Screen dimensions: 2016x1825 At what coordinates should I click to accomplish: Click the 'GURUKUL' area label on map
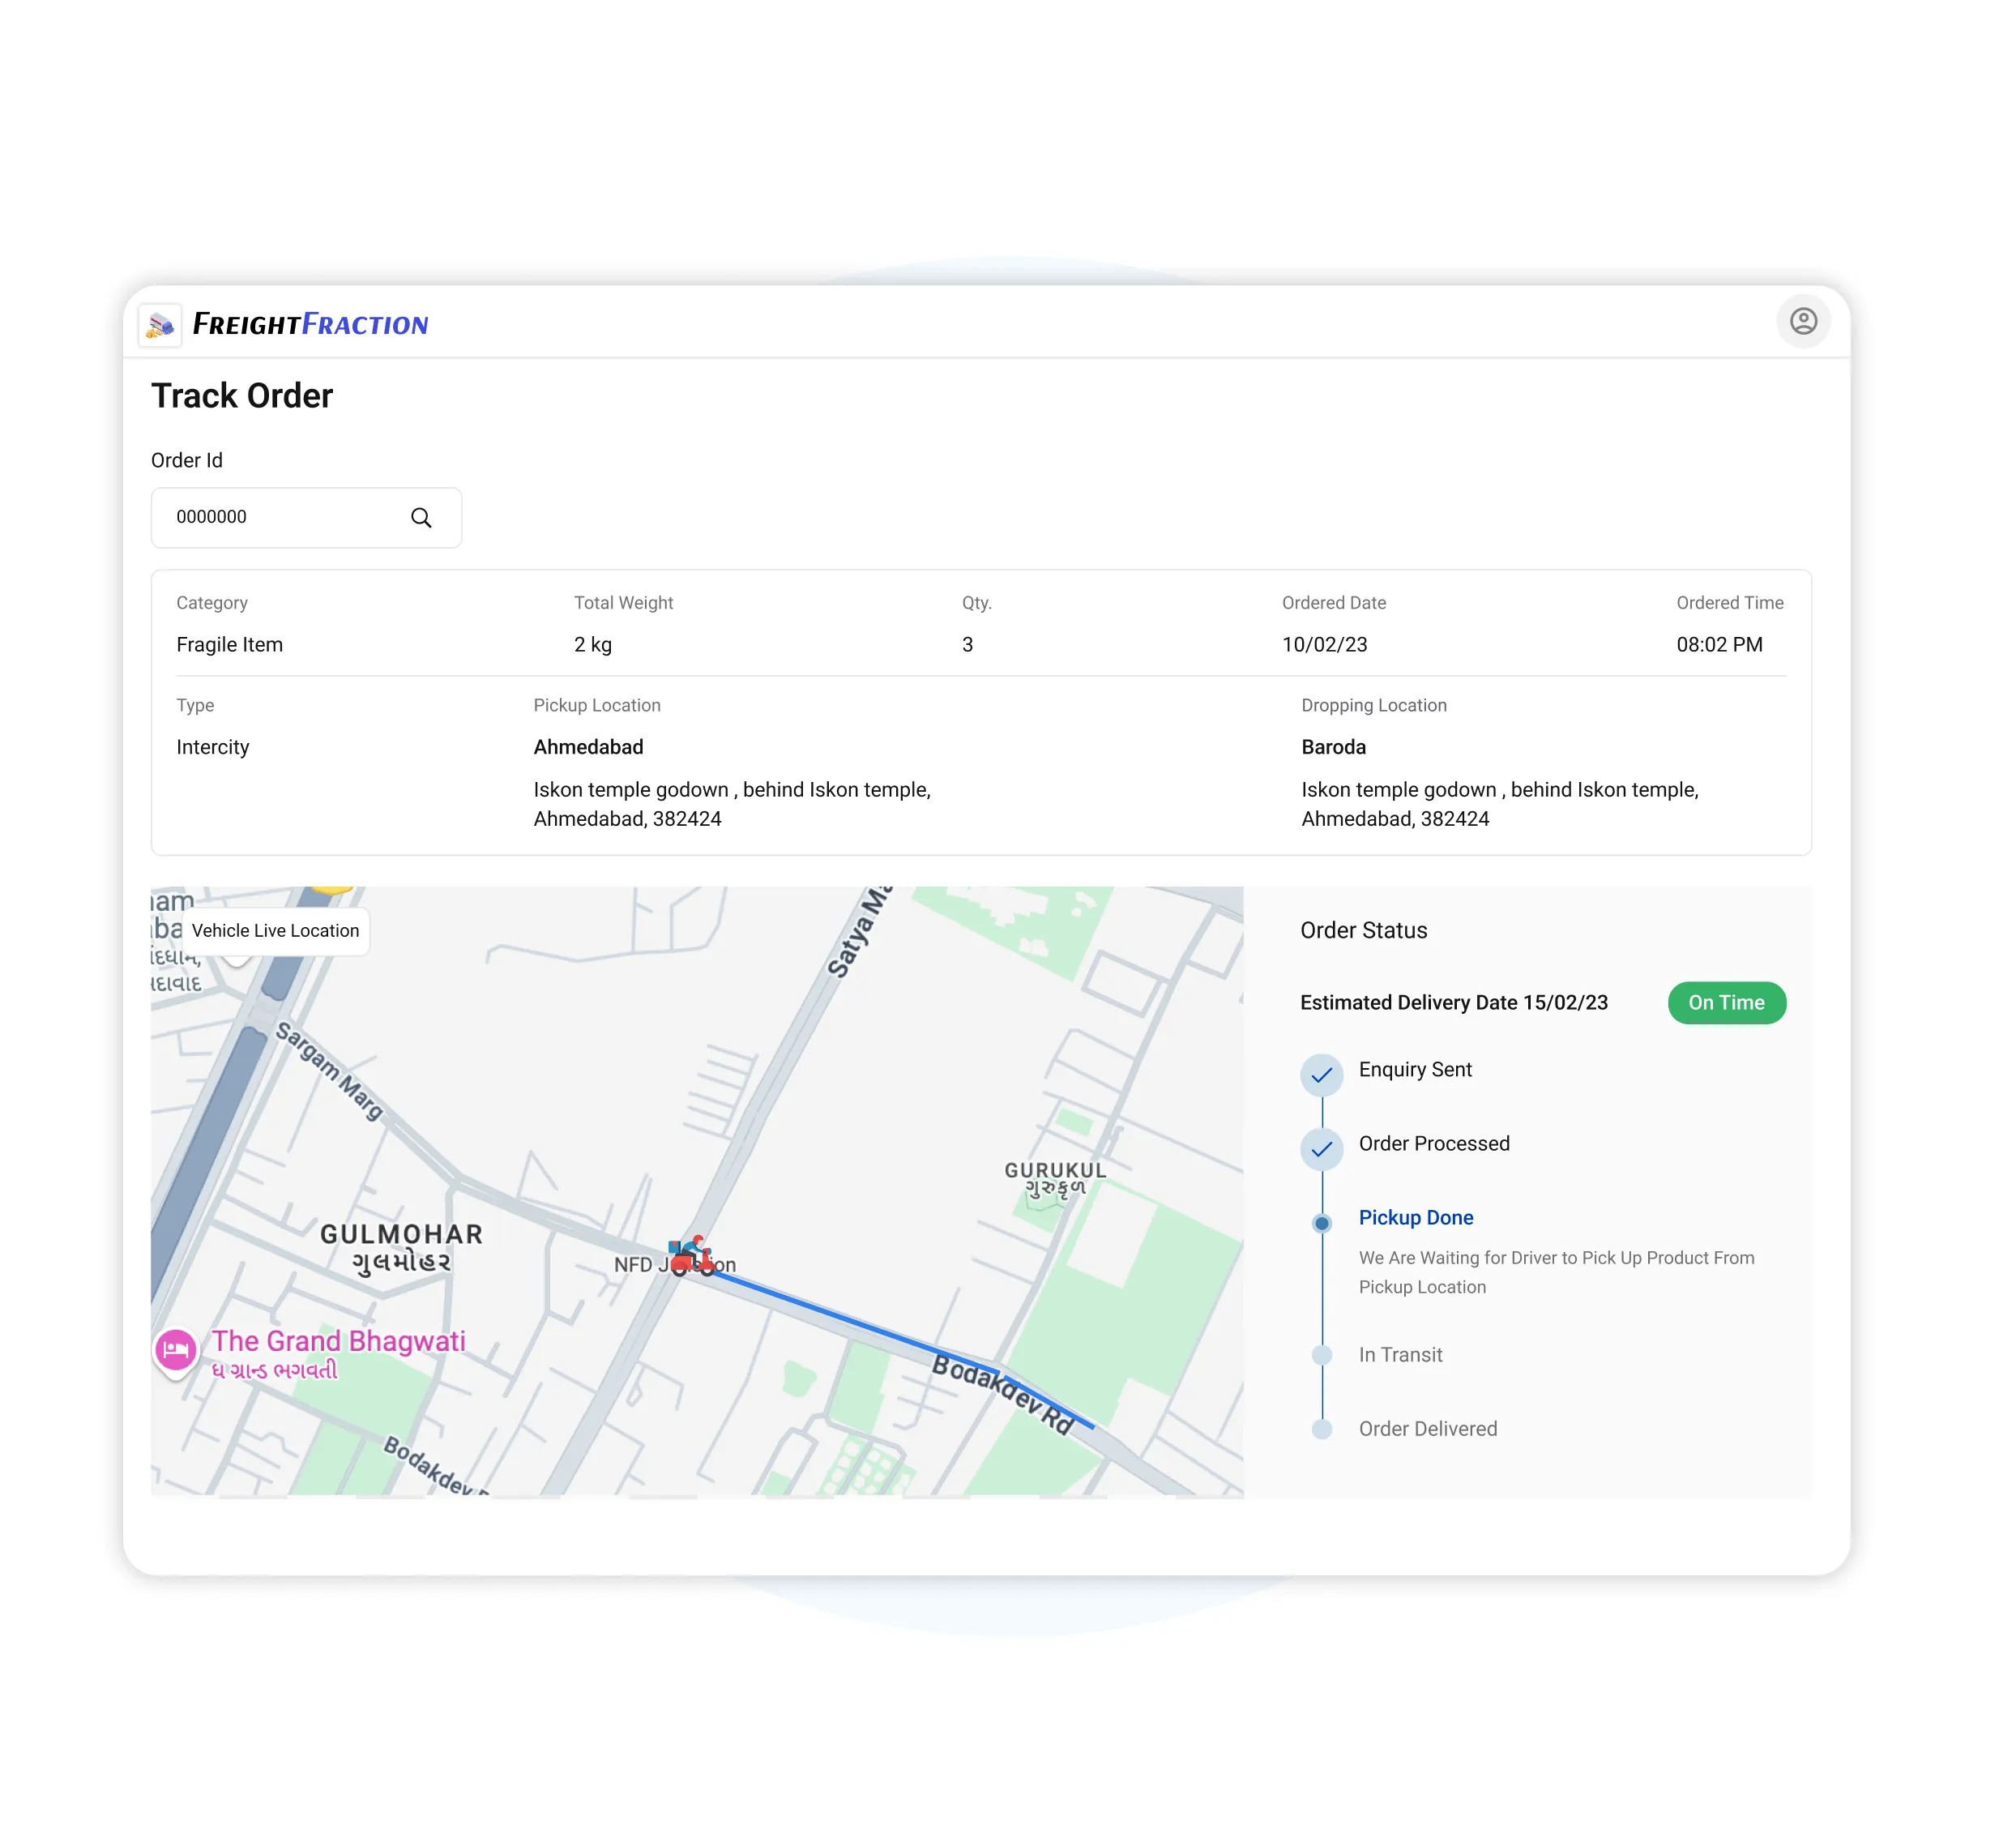pos(1055,1169)
